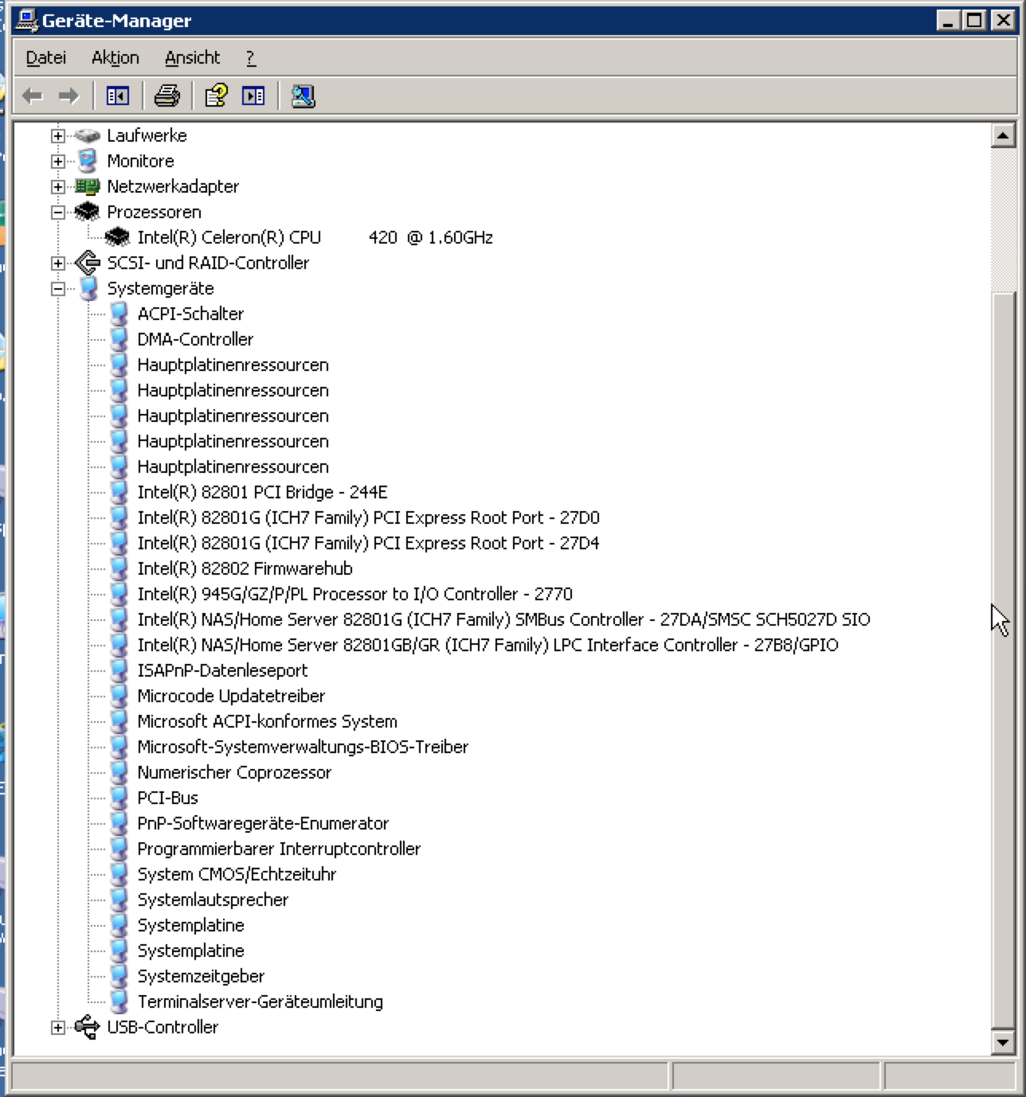Click the Systemzeitgeber device icon
This screenshot has height=1097, width=1026.
coord(119,976)
